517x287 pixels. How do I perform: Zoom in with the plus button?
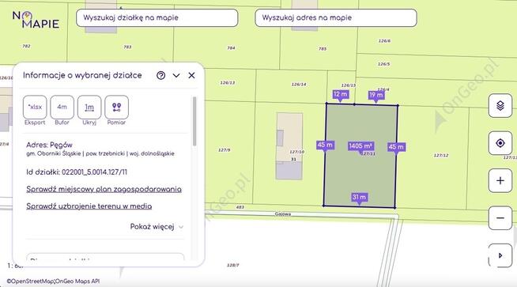point(500,181)
